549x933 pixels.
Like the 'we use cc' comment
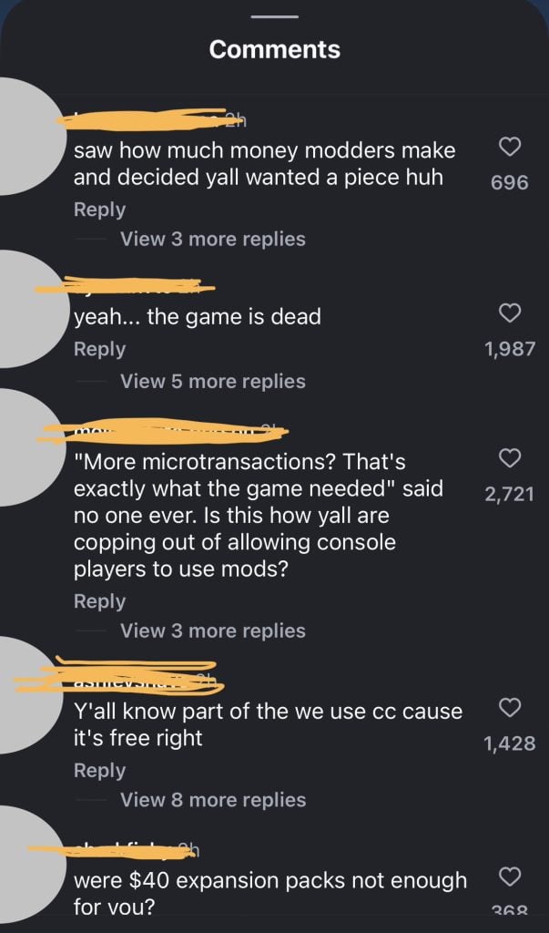(510, 707)
